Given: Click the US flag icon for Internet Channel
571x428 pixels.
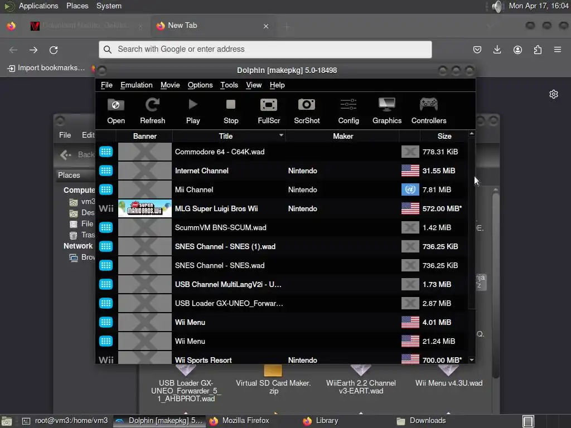Looking at the screenshot, I should point(410,171).
